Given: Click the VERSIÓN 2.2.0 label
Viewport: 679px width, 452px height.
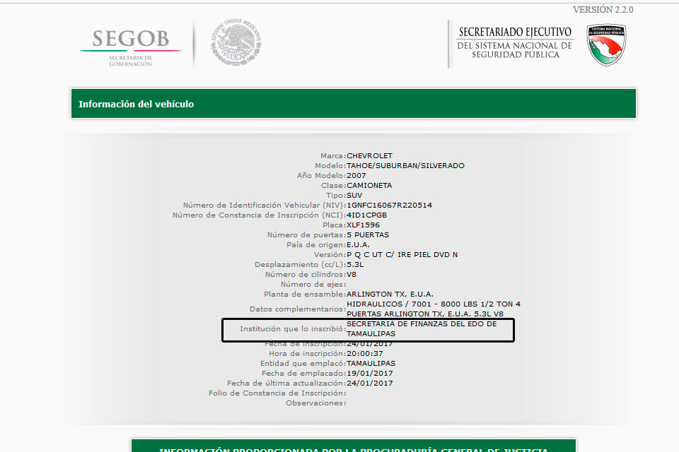Looking at the screenshot, I should tap(603, 10).
